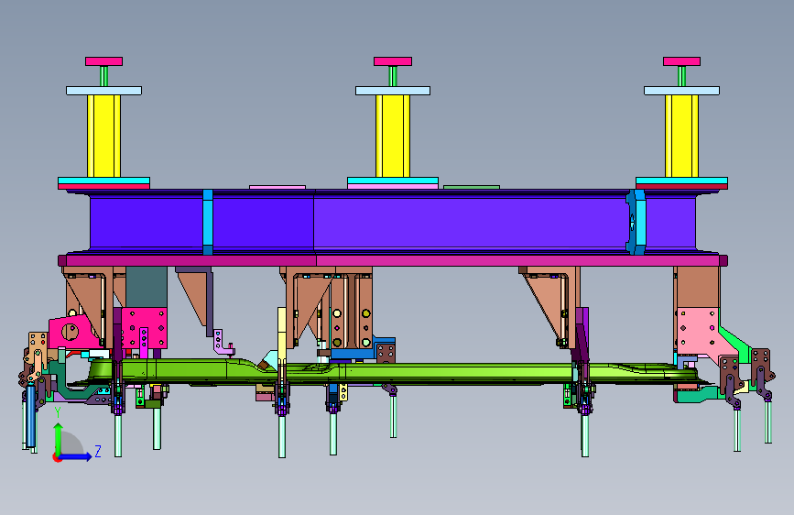Select the magenta base plate under the beam
The width and height of the screenshot is (794, 515).
(393, 260)
